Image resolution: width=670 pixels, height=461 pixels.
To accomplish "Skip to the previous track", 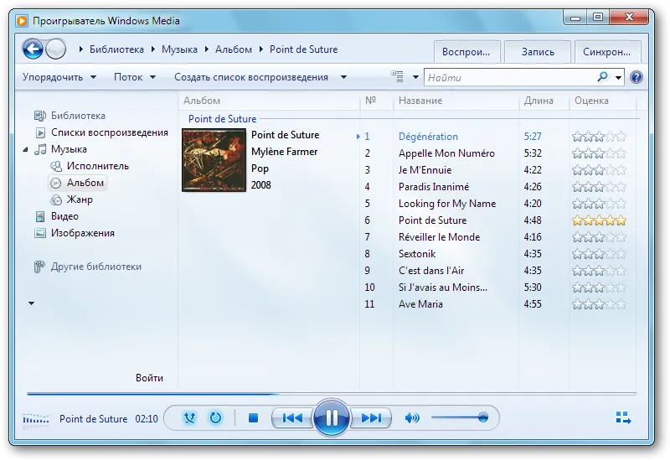I will (x=292, y=417).
